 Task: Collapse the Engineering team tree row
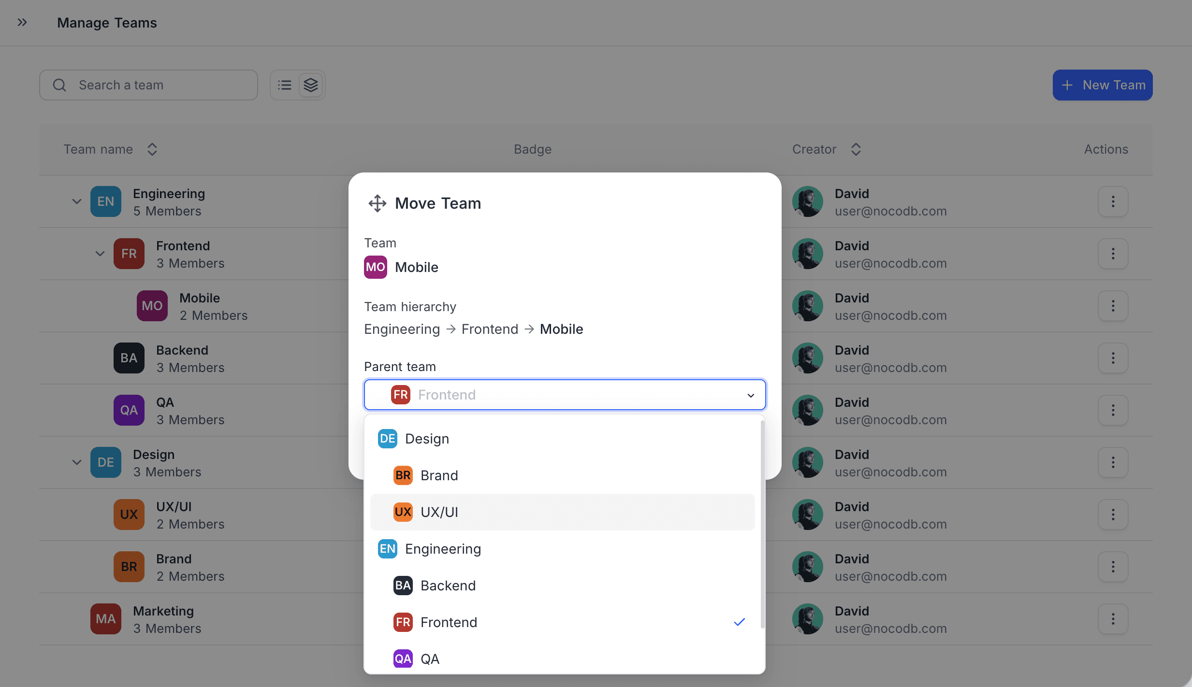(77, 201)
